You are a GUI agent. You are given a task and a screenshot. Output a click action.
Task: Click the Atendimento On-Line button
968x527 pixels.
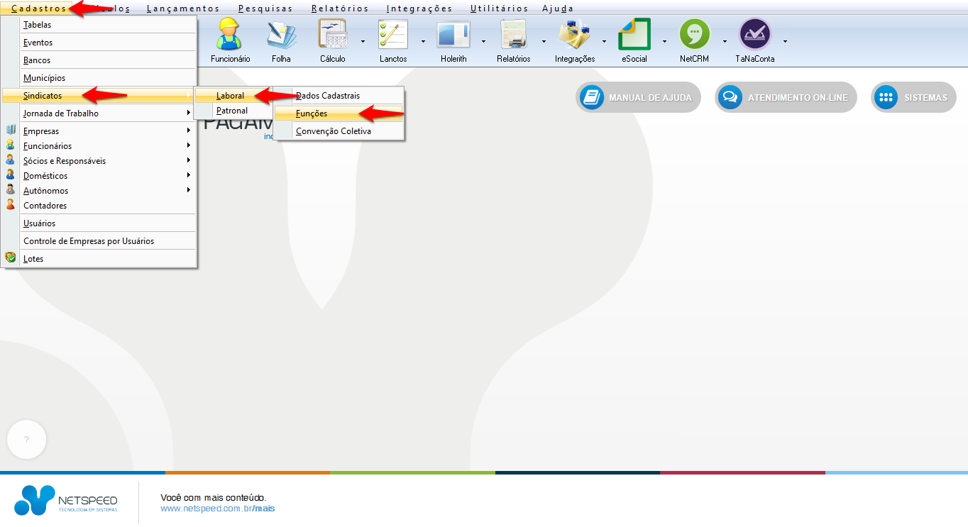(x=786, y=97)
